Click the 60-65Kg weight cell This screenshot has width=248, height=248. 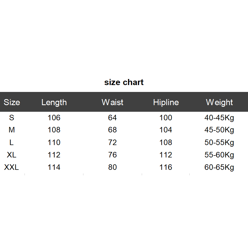pyautogui.click(x=219, y=167)
